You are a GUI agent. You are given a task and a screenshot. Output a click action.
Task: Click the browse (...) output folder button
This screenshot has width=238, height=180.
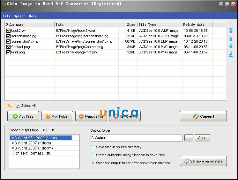pyautogui.click(x=189, y=138)
